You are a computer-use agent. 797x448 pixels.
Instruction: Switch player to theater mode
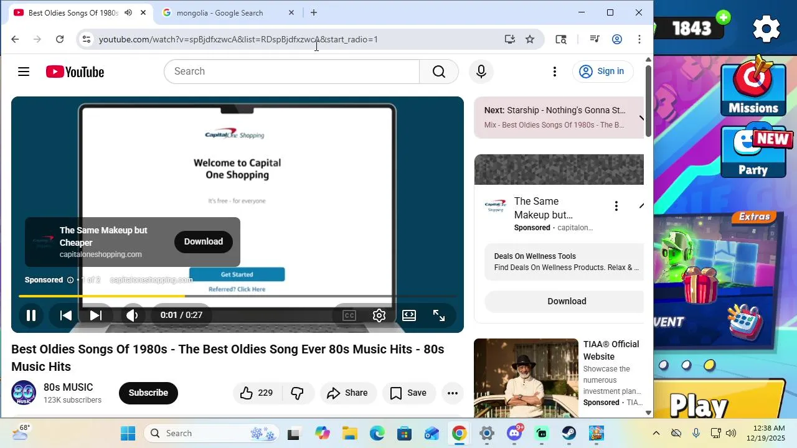[x=409, y=315]
